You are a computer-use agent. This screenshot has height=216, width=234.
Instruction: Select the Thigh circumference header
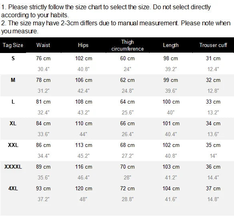[127, 45]
